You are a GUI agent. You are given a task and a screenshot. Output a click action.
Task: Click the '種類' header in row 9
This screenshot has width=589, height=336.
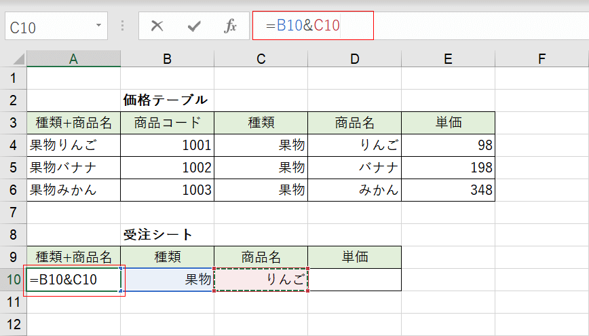click(x=167, y=257)
